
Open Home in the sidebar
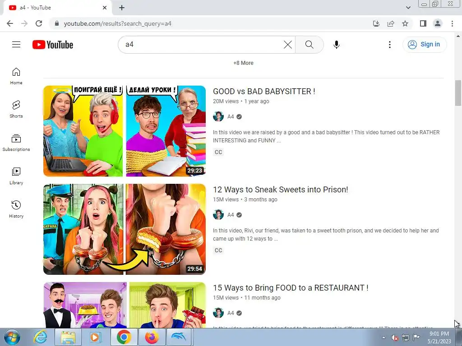click(16, 76)
